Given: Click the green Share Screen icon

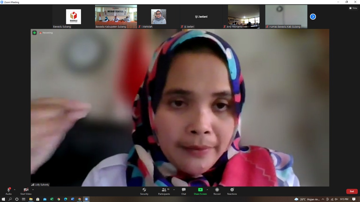Looking at the screenshot, I should [200, 190].
